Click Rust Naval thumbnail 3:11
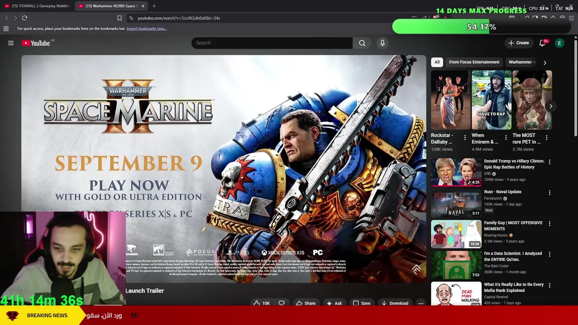Screen dimensions: 578x325 click(456, 203)
